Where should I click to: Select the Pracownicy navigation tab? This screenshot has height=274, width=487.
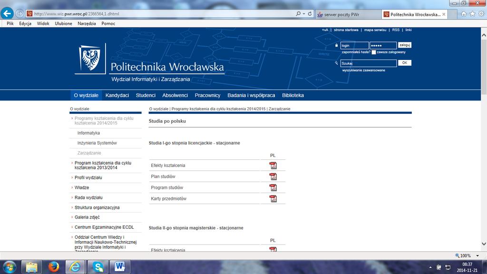[207, 95]
